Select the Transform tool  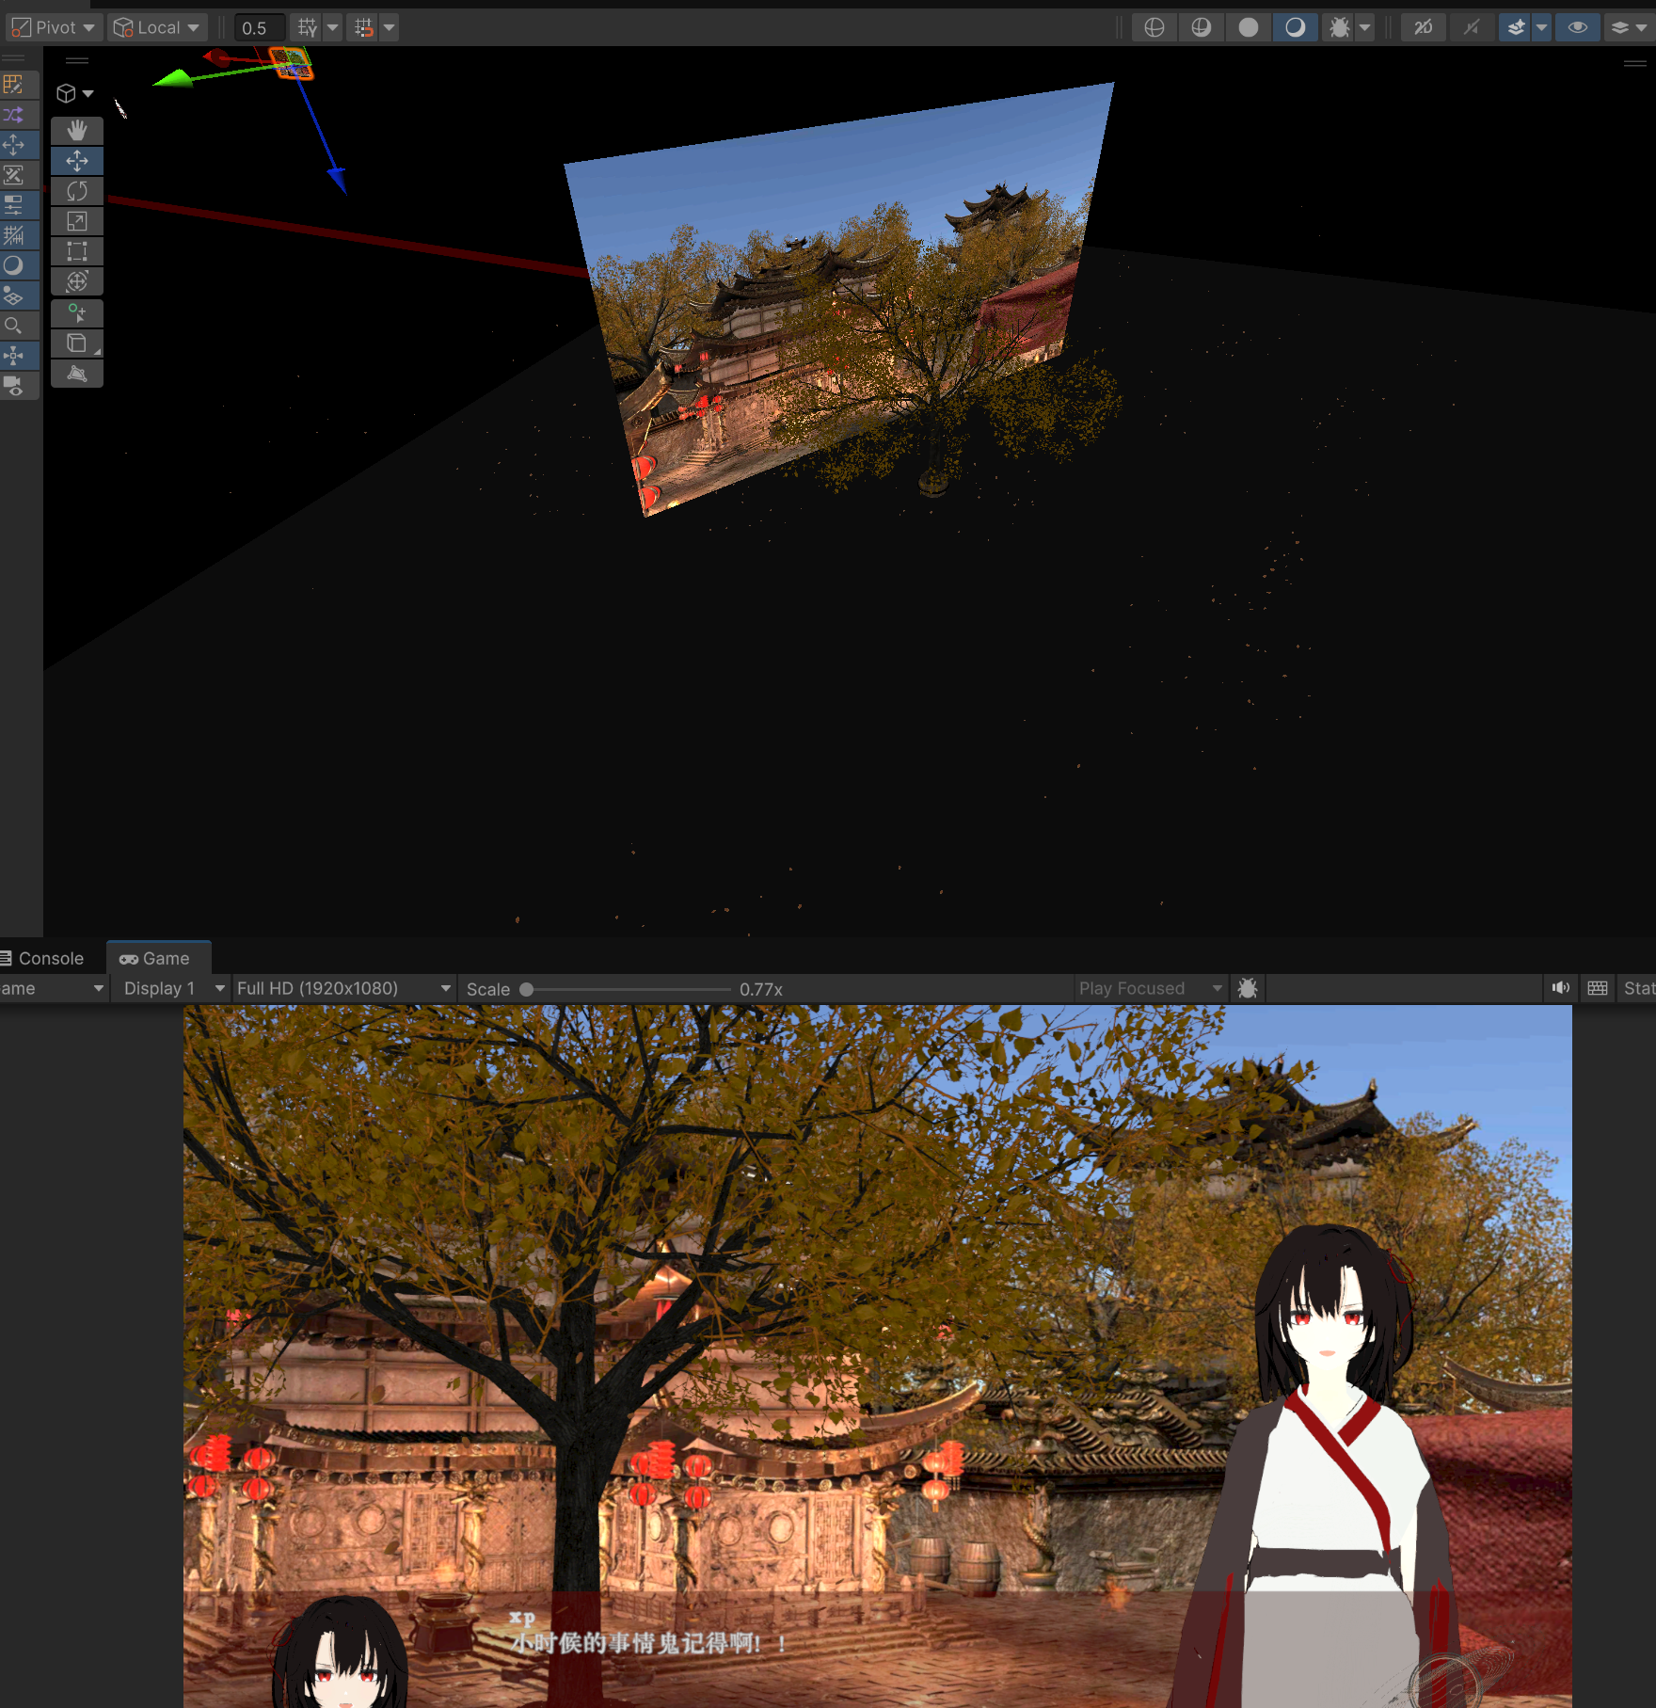pyautogui.click(x=77, y=281)
